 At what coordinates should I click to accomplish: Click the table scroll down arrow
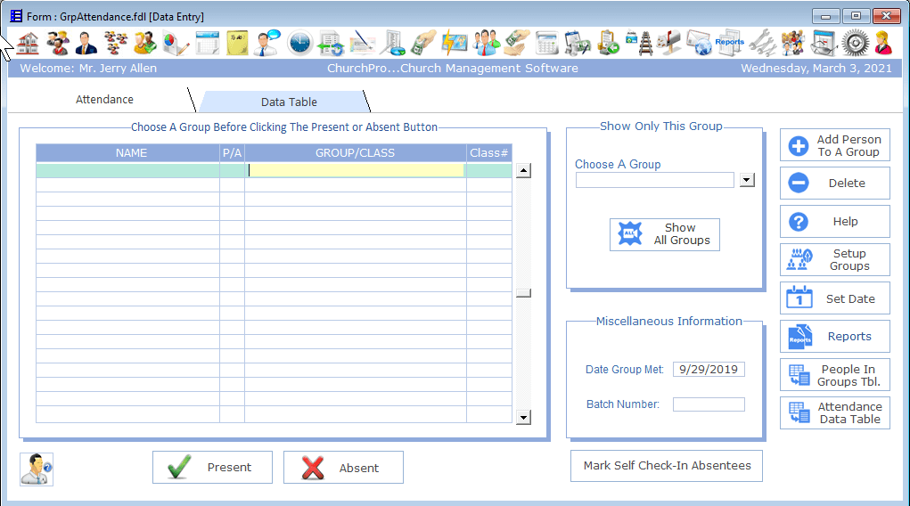pos(523,417)
